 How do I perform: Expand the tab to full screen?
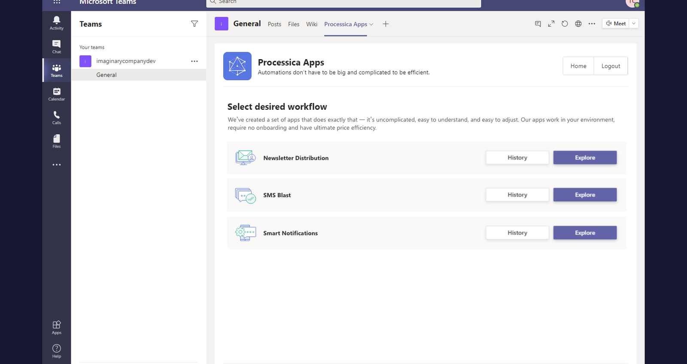coord(551,24)
